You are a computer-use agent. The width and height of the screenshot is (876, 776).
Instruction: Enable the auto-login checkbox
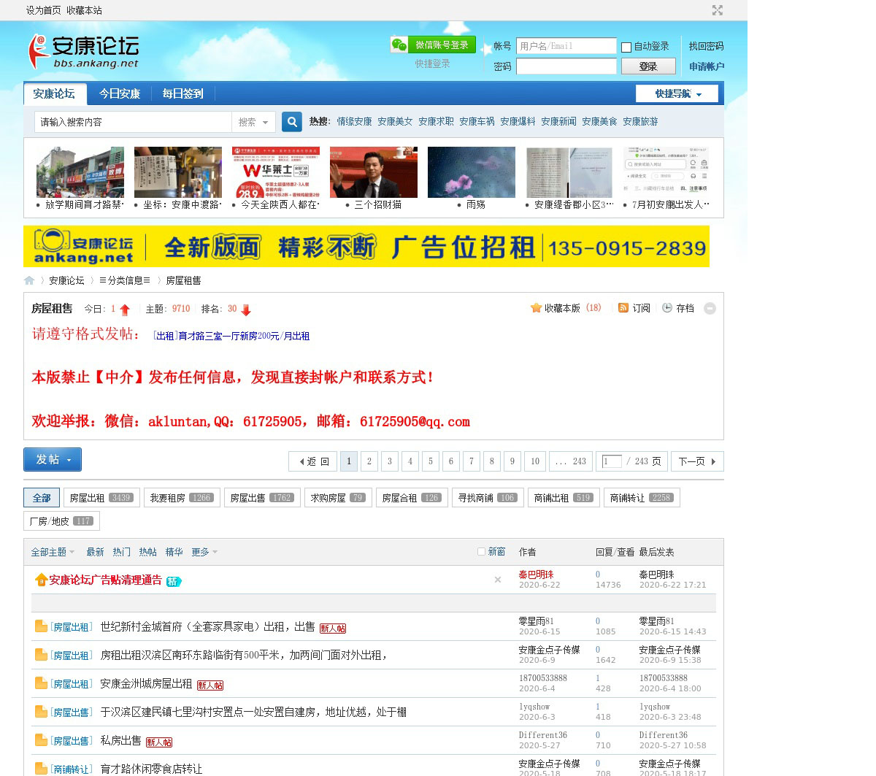(x=626, y=47)
